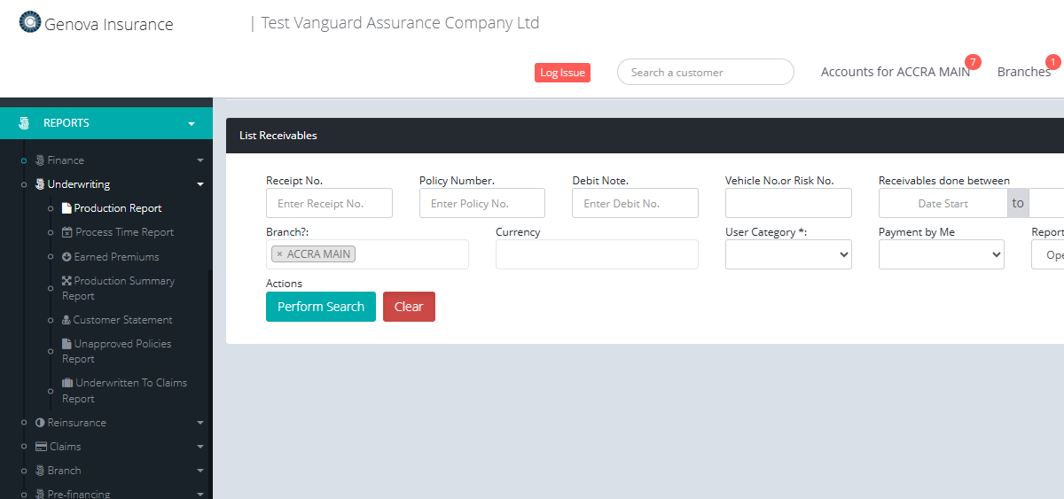Open the Payment by Me dropdown
The width and height of the screenshot is (1064, 499).
coord(941,255)
